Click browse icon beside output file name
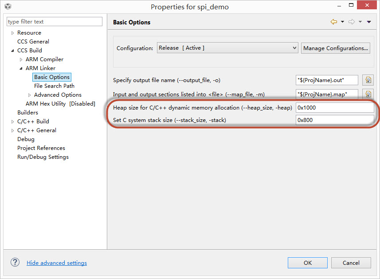 368,80
